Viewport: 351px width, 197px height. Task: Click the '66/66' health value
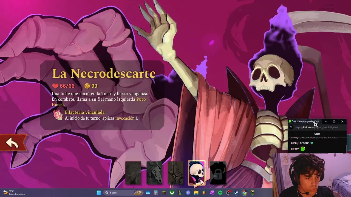(67, 86)
